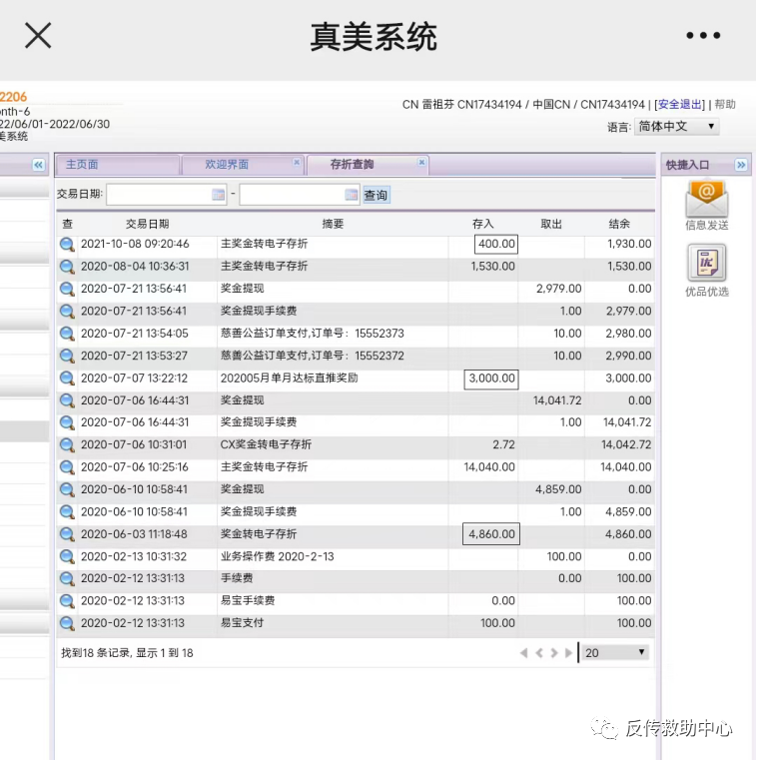This screenshot has height=761, width=757.
Task: Open calendar picker for start date
Action: tap(219, 196)
